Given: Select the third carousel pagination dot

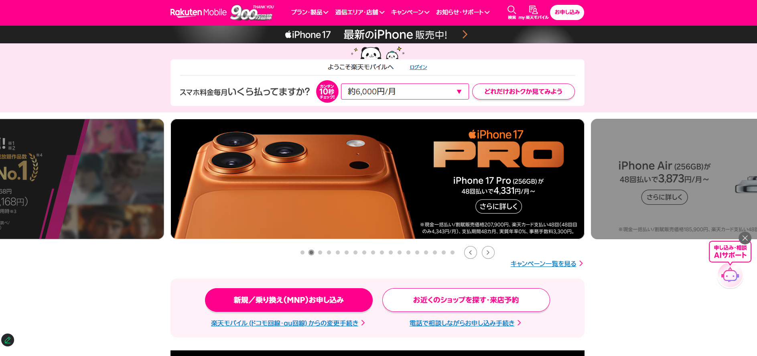Looking at the screenshot, I should [x=320, y=252].
